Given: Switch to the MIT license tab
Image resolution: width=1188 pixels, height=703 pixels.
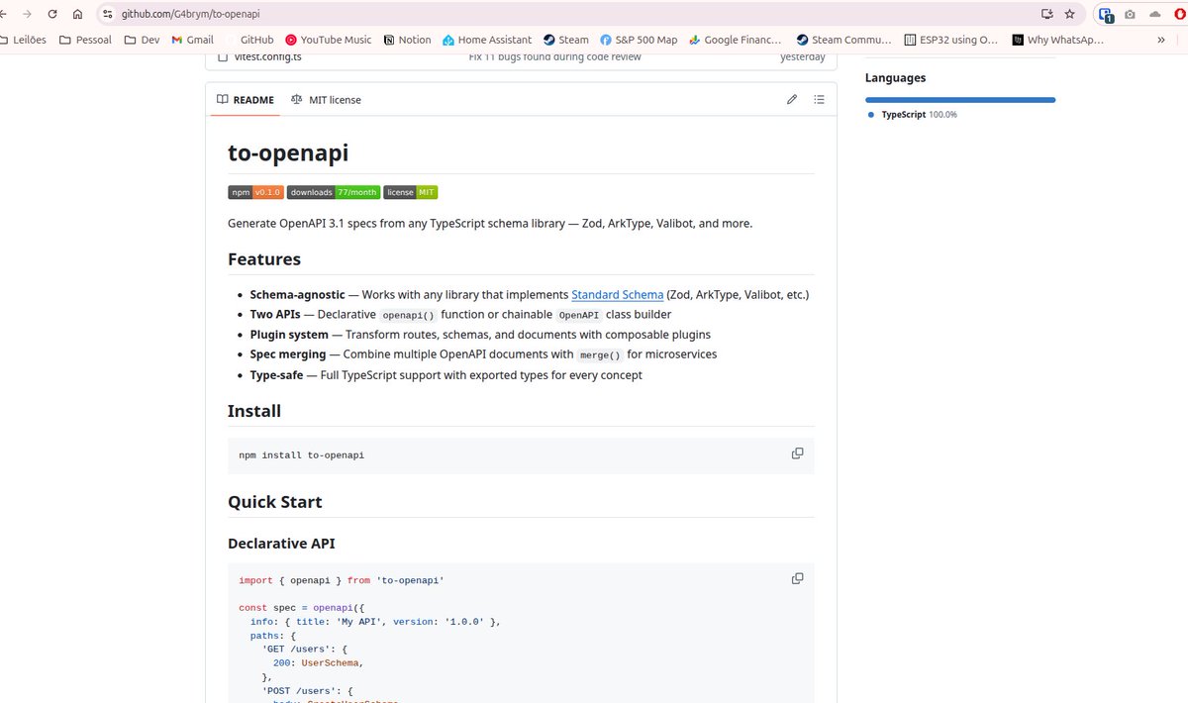Looking at the screenshot, I should 326,100.
